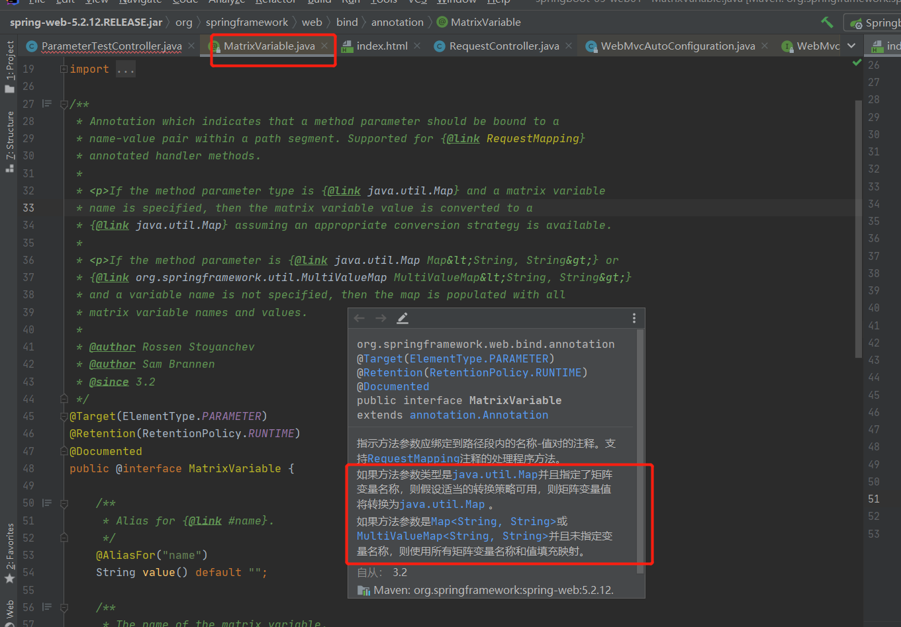901x627 pixels.
Task: Close the WebMvcAutoConfiguration.java tab
Action: [x=765, y=46]
